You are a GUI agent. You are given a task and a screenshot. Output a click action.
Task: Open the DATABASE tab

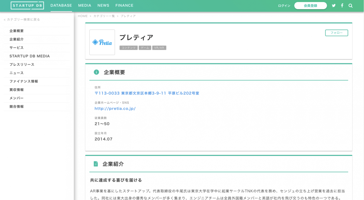(x=61, y=5)
